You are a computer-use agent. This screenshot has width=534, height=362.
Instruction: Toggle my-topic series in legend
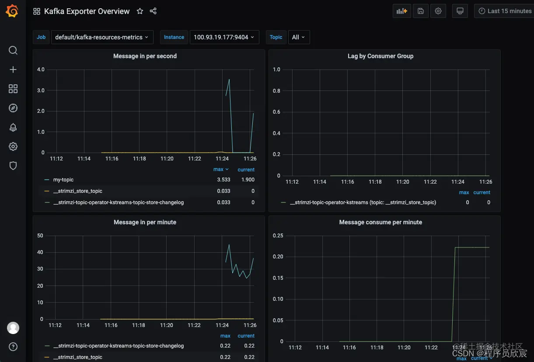[63, 180]
